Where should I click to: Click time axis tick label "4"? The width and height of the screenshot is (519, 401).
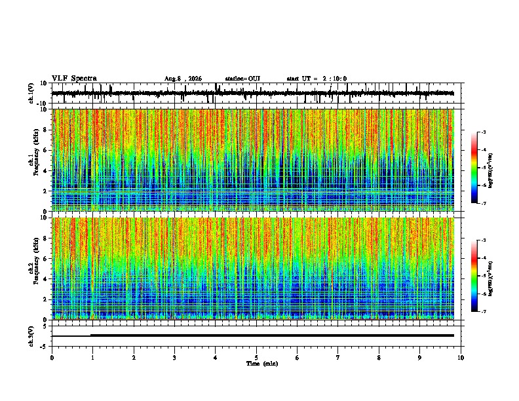216,358
